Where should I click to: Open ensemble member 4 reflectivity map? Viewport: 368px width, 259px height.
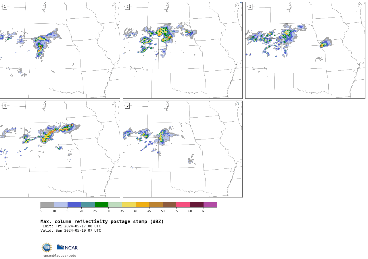pos(60,149)
